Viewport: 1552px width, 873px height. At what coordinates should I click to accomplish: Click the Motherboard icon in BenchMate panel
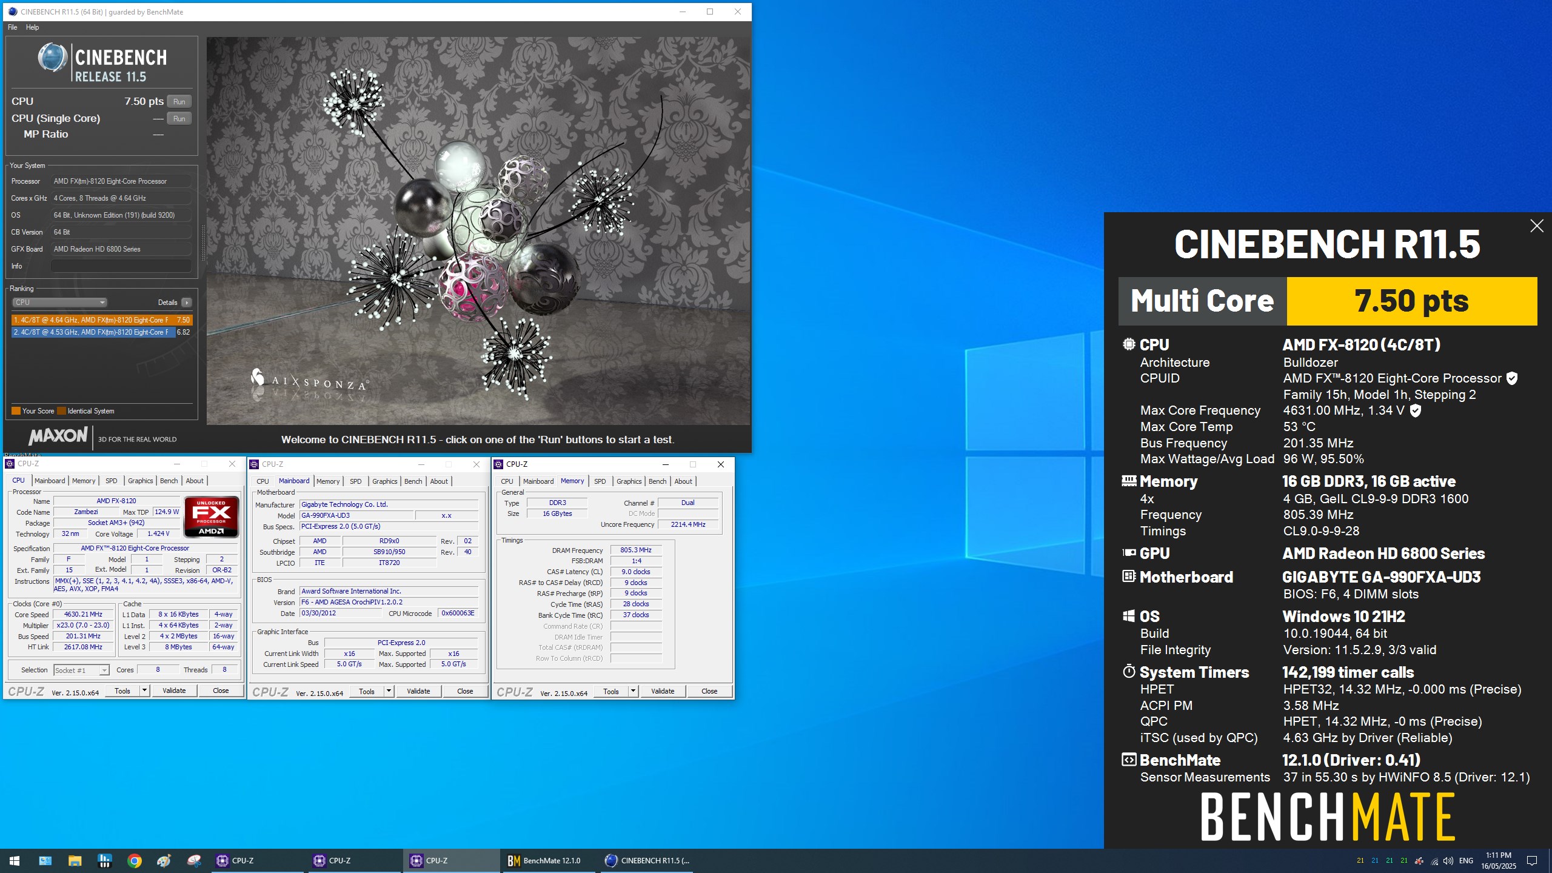point(1129,577)
